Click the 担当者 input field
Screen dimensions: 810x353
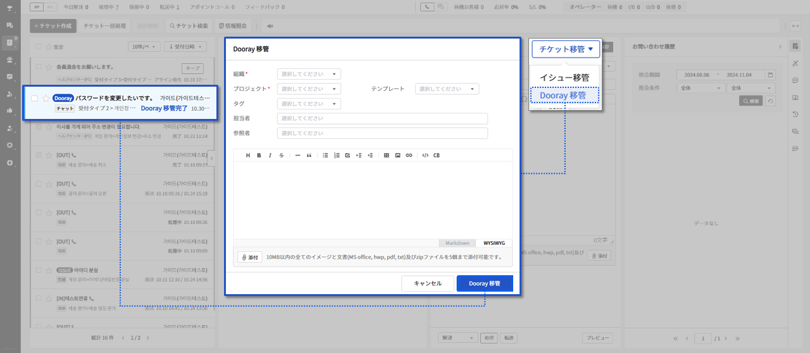click(x=382, y=118)
